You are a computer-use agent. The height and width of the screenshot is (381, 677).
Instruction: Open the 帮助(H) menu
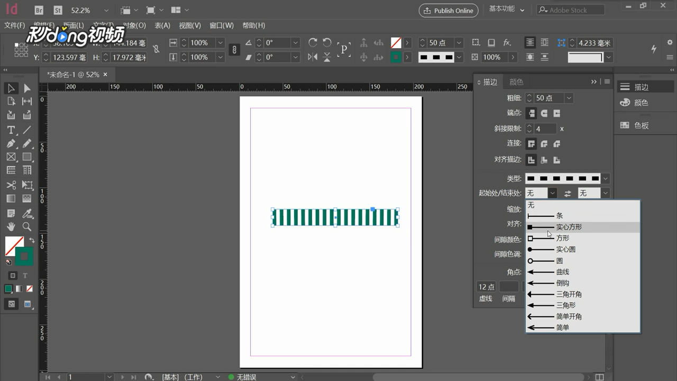click(253, 25)
